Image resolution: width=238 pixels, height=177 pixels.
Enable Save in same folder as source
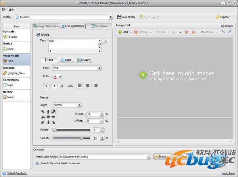tap(38, 163)
